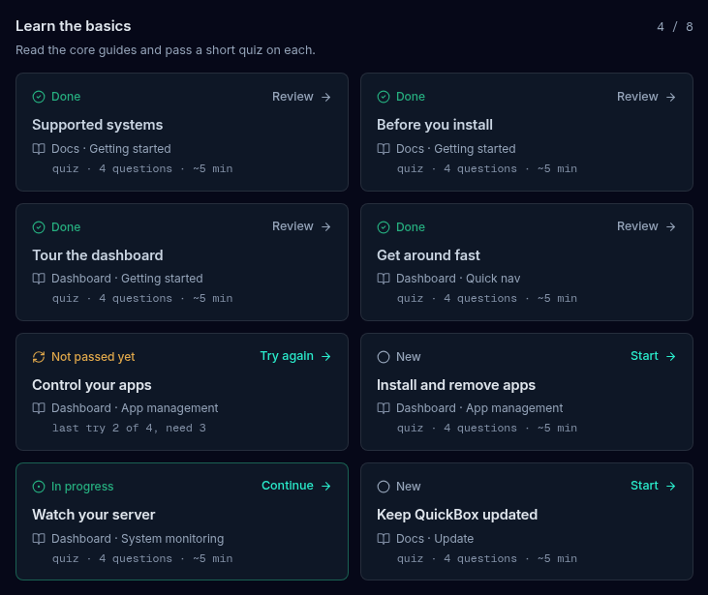This screenshot has height=595, width=708.
Task: Click the book icon under Control your apps
Action: (39, 408)
